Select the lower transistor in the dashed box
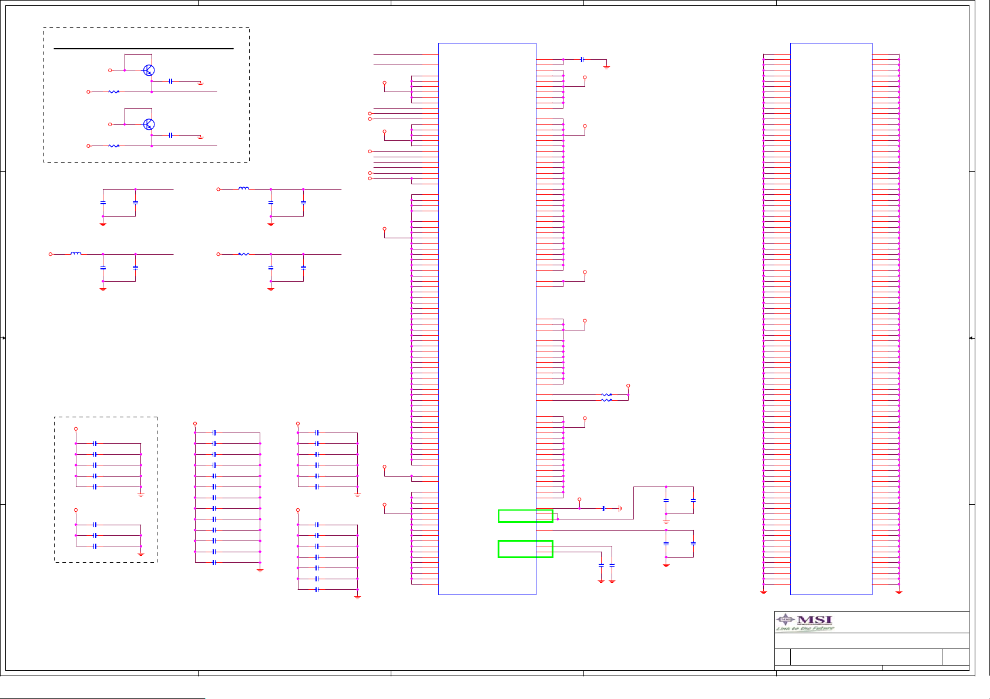This screenshot has height=699, width=990. coord(149,124)
